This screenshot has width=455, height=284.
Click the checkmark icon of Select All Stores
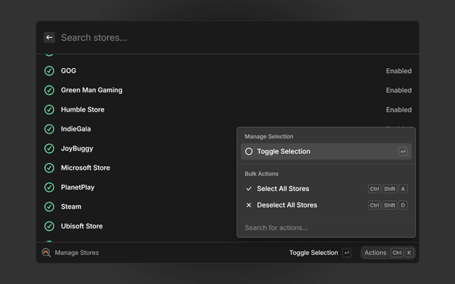pos(249,189)
